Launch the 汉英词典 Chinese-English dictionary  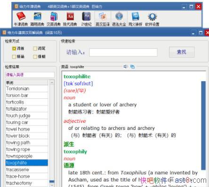pyautogui.click(x=54, y=19)
